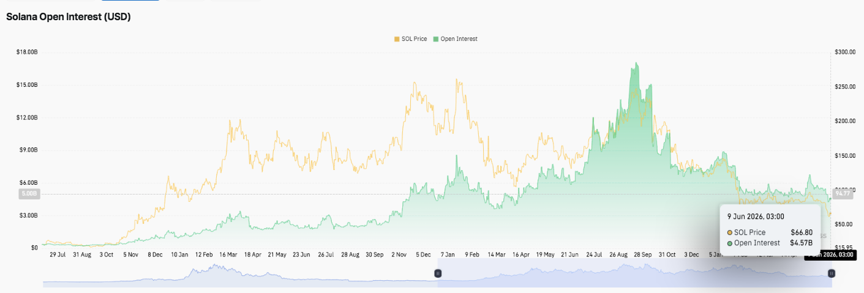Click the 16 Apr date label
Image resolution: width=864 pixels, height=293 pixels.
[x=520, y=254]
